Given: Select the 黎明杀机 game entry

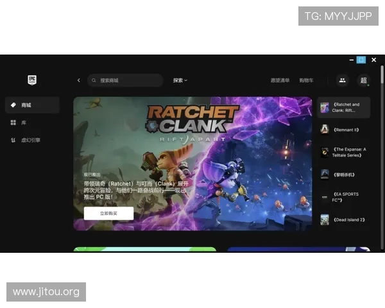Looking at the screenshot, I should coord(344,175).
